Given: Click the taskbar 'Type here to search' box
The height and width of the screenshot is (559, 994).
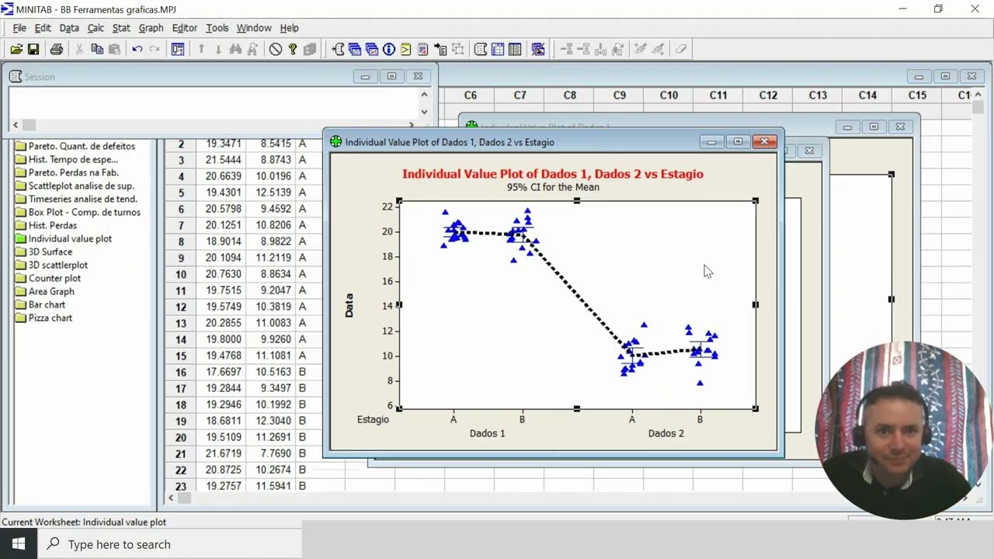Looking at the screenshot, I should (169, 544).
